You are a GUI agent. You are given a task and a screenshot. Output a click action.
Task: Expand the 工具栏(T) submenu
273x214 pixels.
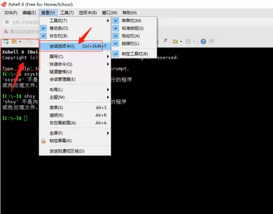coord(75,21)
